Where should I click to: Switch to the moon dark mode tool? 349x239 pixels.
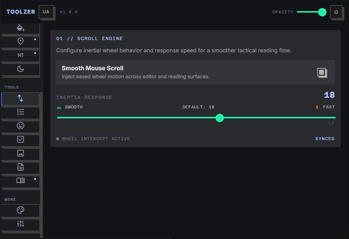pos(20,69)
